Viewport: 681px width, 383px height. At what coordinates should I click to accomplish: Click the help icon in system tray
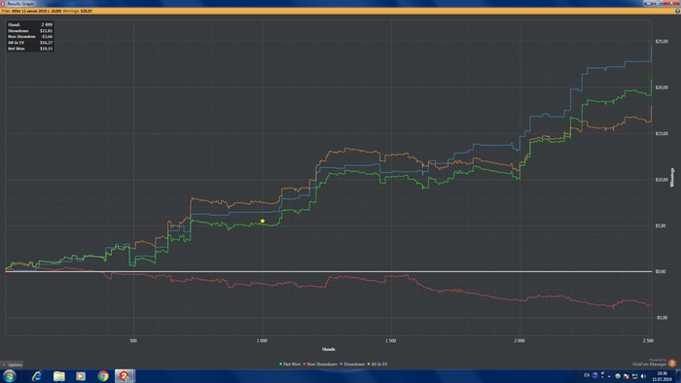[x=595, y=375]
